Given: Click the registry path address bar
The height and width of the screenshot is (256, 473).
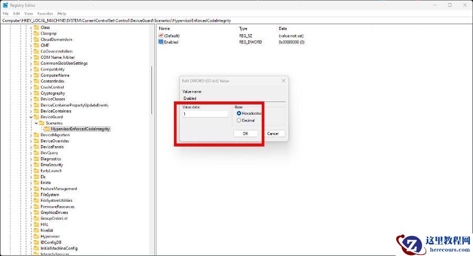Looking at the screenshot, I should [x=236, y=21].
